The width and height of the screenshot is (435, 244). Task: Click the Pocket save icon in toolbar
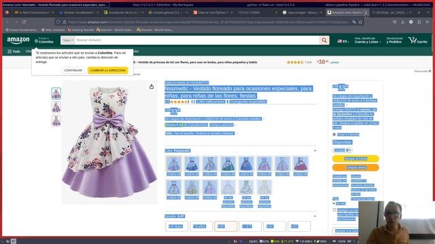(x=394, y=22)
